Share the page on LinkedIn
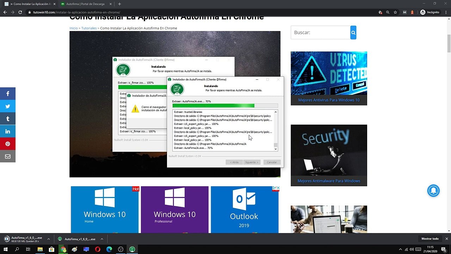 click(x=8, y=131)
